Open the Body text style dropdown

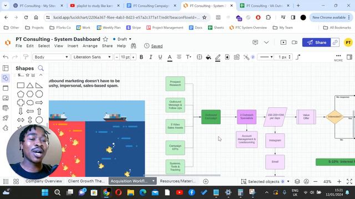click(51, 57)
